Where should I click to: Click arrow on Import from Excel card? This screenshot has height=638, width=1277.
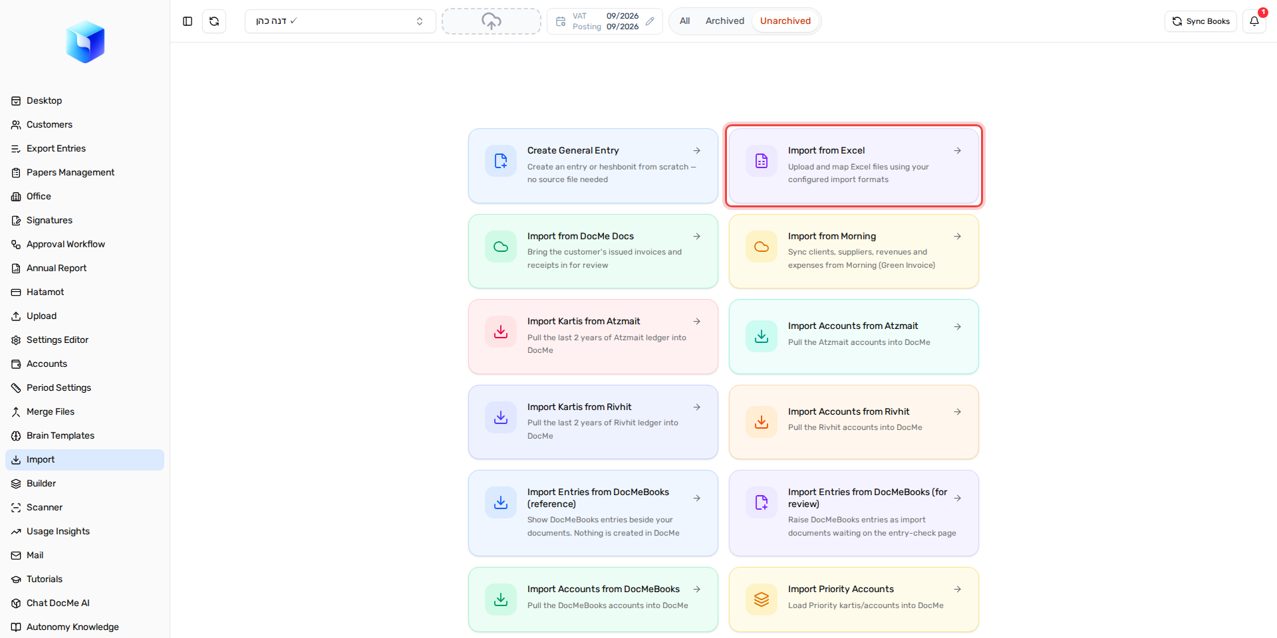click(x=957, y=151)
